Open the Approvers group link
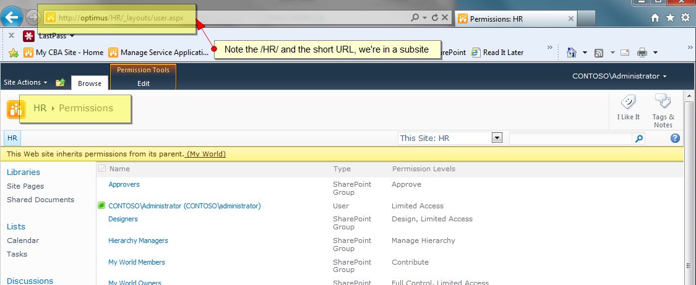 click(124, 184)
